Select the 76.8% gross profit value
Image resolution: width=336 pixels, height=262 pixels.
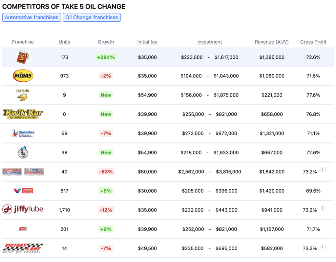click(x=313, y=114)
